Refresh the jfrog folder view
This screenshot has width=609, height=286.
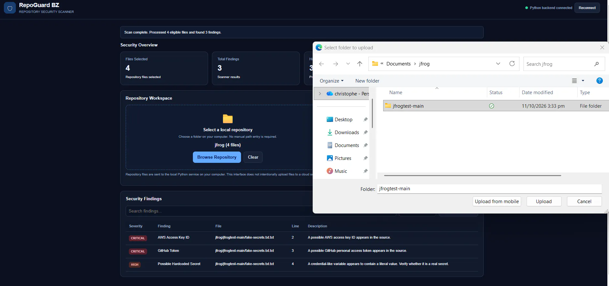click(512, 64)
